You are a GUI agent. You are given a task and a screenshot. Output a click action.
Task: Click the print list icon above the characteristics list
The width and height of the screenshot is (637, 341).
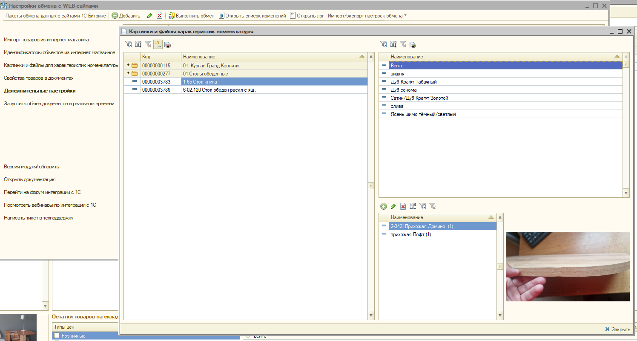413,44
